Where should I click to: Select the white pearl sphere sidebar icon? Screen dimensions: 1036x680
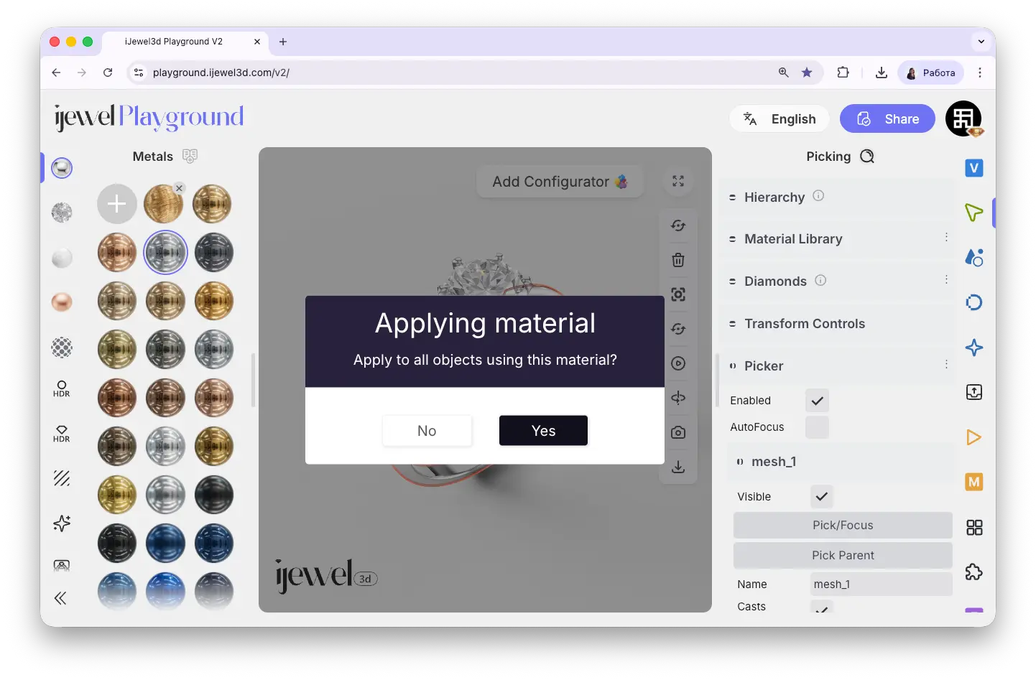click(62, 258)
